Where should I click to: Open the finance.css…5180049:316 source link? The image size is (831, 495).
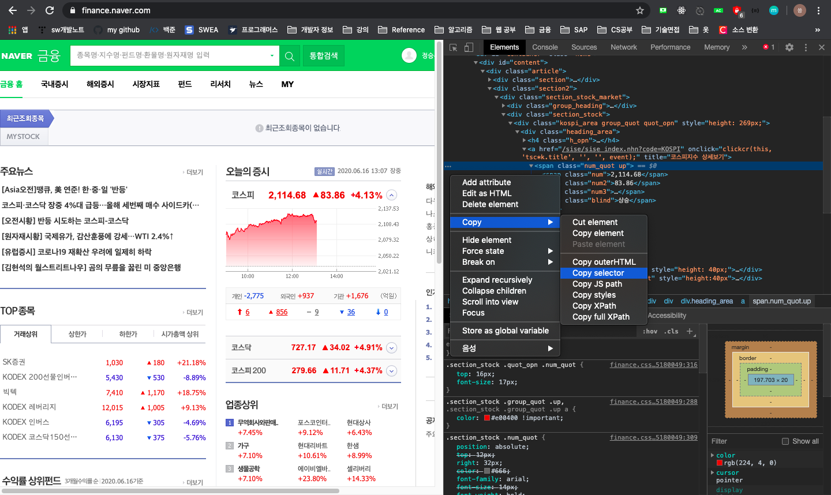coord(653,365)
